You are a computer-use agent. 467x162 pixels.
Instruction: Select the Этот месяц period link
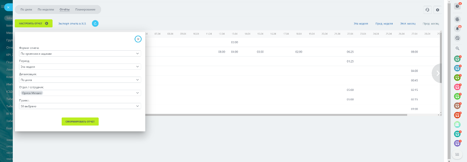[408, 23]
